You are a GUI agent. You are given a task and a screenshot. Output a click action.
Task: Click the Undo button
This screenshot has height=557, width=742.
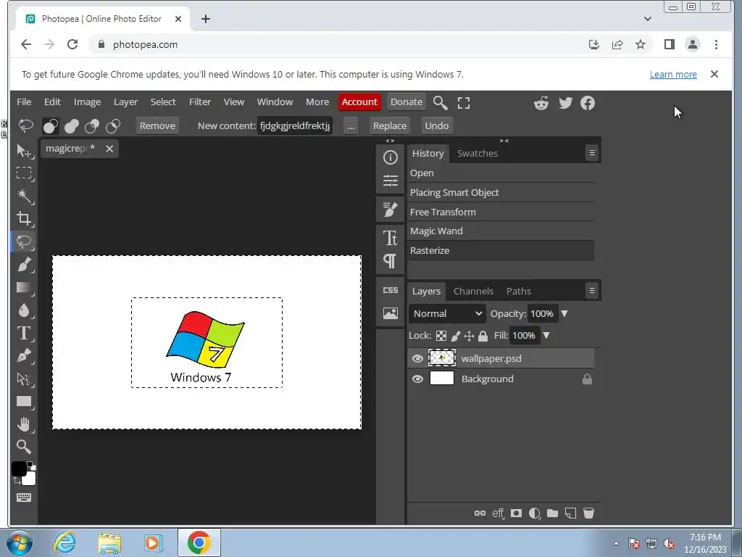436,125
